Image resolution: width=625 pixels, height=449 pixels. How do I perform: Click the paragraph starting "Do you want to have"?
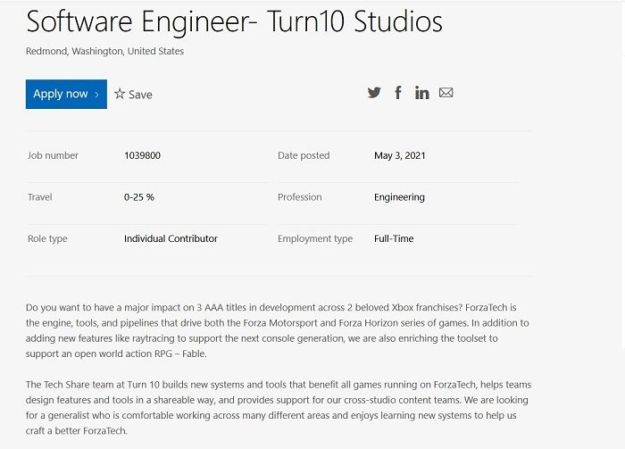[278, 329]
